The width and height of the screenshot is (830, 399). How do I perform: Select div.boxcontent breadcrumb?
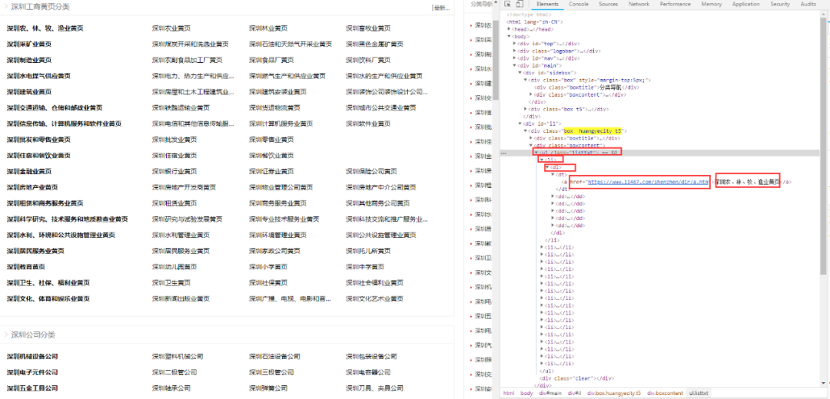point(665,393)
